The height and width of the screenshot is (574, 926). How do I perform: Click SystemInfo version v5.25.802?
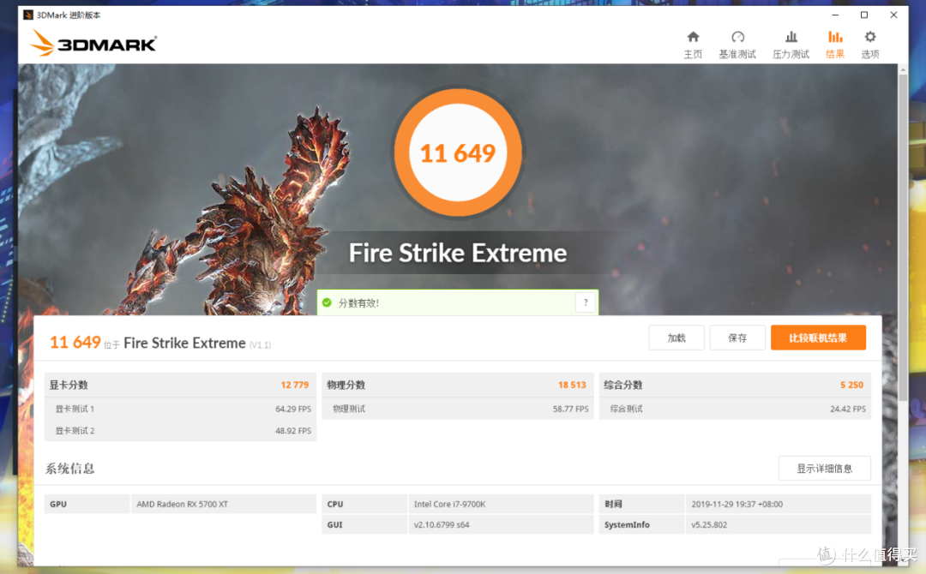(x=709, y=524)
